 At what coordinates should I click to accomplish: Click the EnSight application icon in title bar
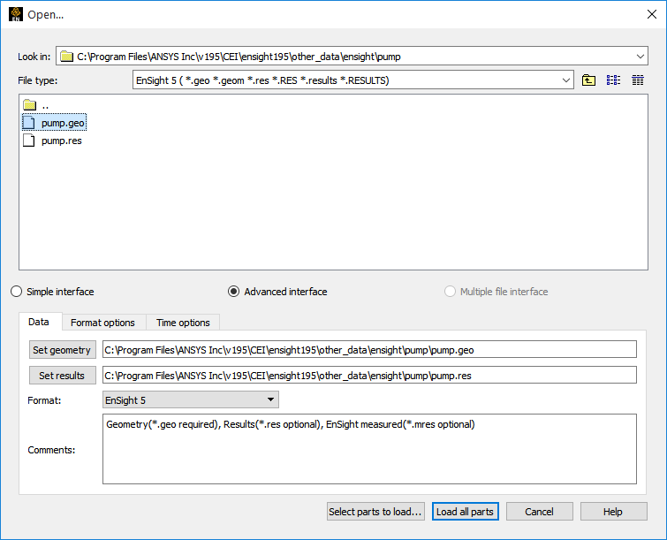click(x=16, y=14)
